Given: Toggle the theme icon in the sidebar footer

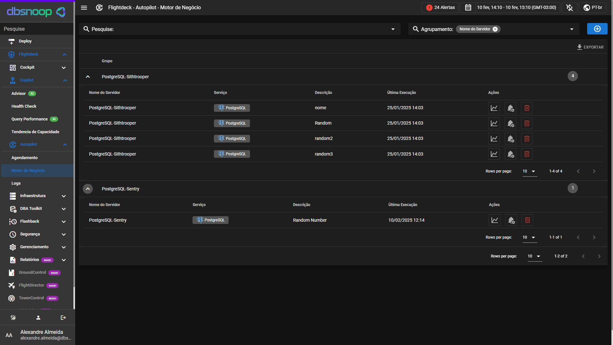Looking at the screenshot, I should [x=13, y=318].
